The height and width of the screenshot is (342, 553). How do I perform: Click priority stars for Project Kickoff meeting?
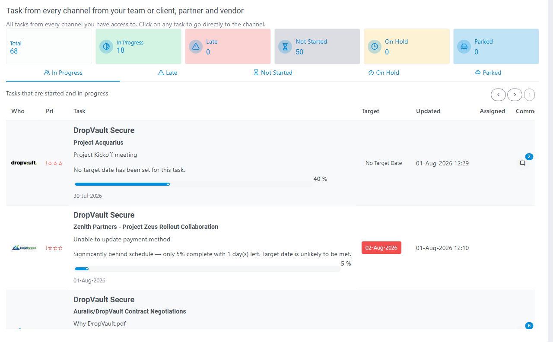[54, 163]
